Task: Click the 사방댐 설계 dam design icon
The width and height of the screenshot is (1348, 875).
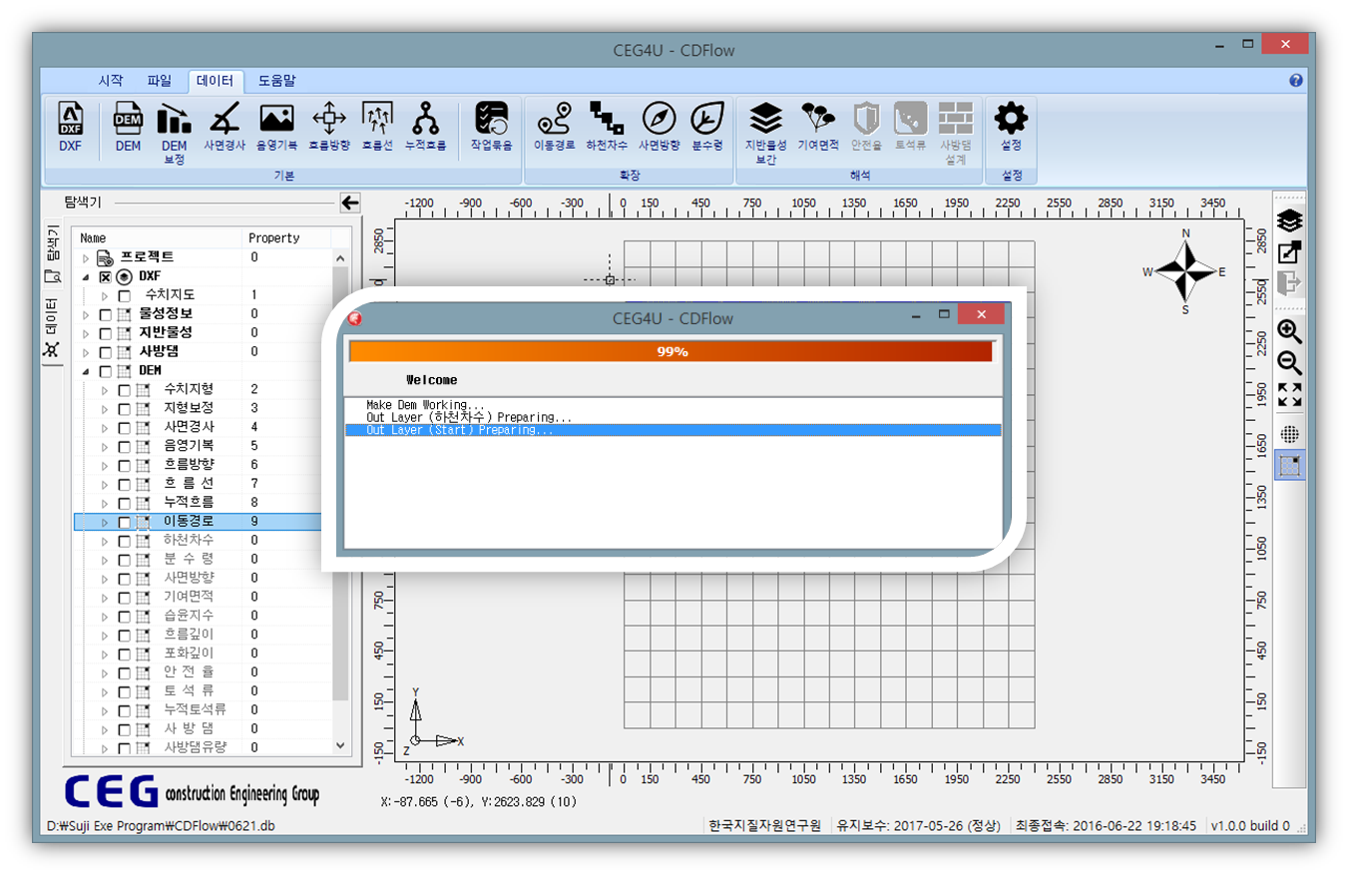Action: (957, 133)
